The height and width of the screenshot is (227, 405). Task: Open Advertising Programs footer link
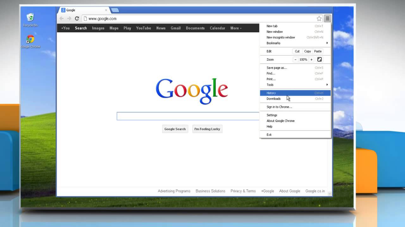pos(174,191)
